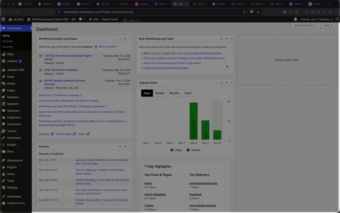Click the May 8 bar in stats chart
Image resolution: width=340 pixels, height=213 pixels.
click(x=193, y=121)
